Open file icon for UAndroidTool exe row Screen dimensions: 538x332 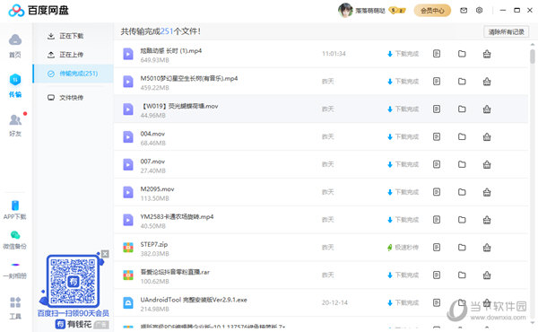(x=437, y=302)
